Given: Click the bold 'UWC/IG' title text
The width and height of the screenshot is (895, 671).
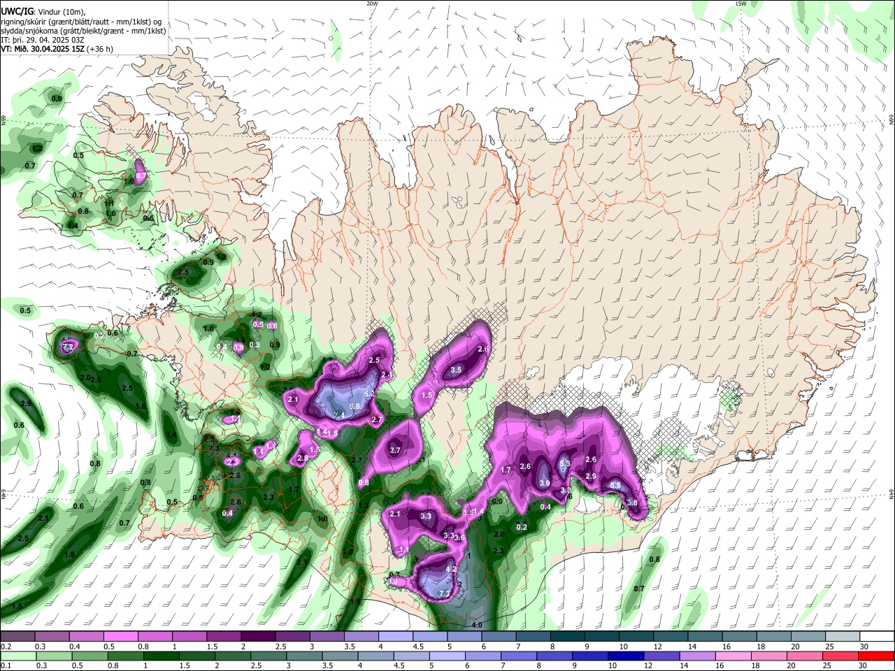Looking at the screenshot, I should pyautogui.click(x=16, y=11).
